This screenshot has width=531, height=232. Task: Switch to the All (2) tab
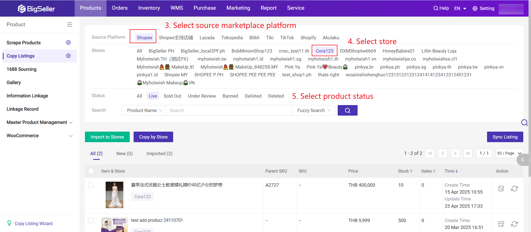click(x=96, y=153)
